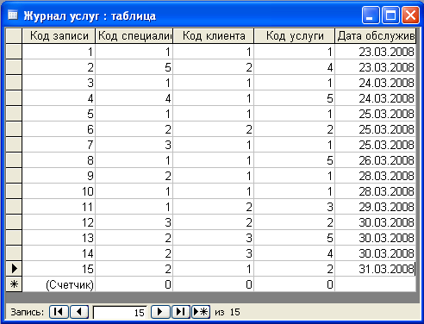The height and width of the screenshot is (324, 424).
Task: Click title bar "Журнал услуг : таблица"
Action: click(90, 16)
